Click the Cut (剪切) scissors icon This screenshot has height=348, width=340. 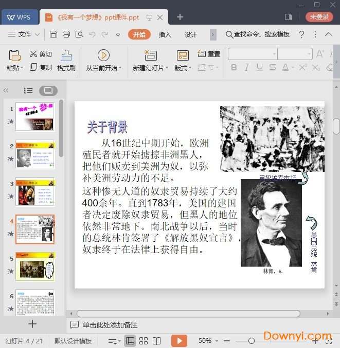(33, 54)
